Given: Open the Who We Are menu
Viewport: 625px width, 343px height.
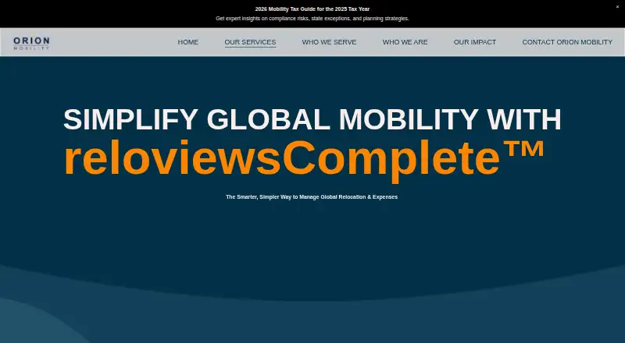Looking at the screenshot, I should coord(405,42).
